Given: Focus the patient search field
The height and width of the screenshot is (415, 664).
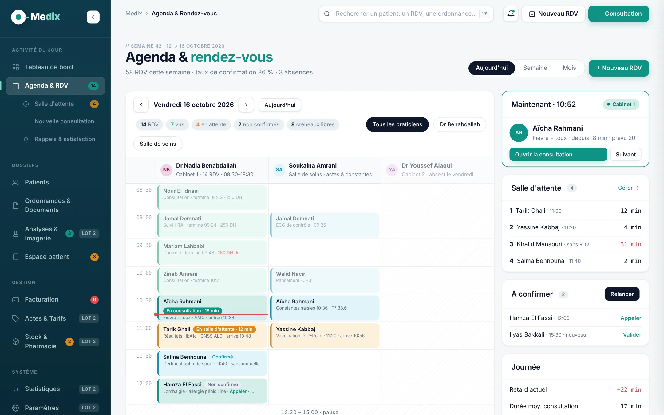Looking at the screenshot, I should [x=406, y=14].
